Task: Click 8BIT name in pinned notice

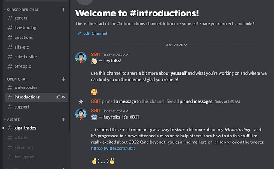Action: pos(96,101)
